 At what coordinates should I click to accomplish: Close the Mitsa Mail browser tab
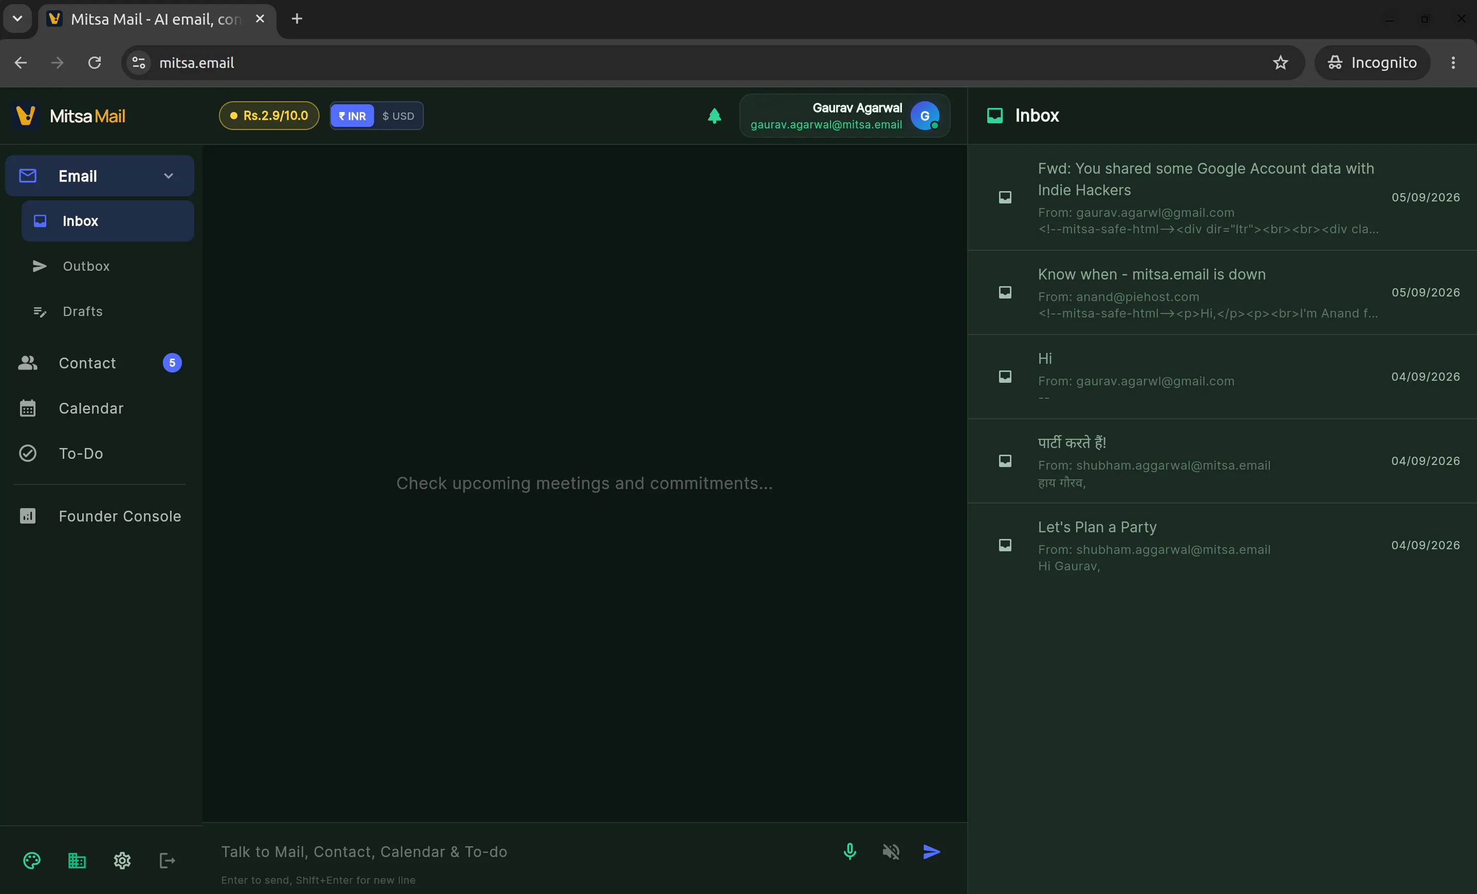(x=260, y=18)
